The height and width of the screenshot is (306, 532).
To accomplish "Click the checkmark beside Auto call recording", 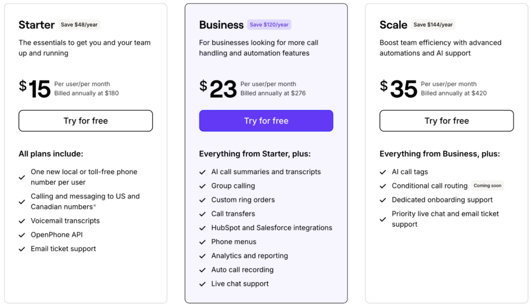I will 203,270.
